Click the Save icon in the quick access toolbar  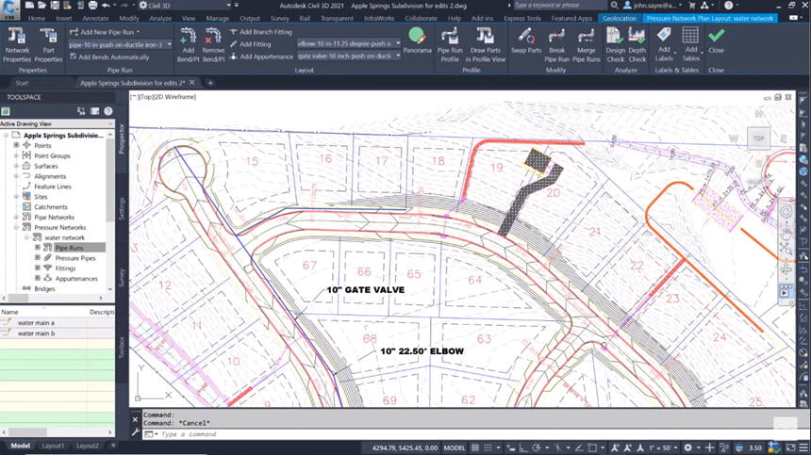point(55,5)
